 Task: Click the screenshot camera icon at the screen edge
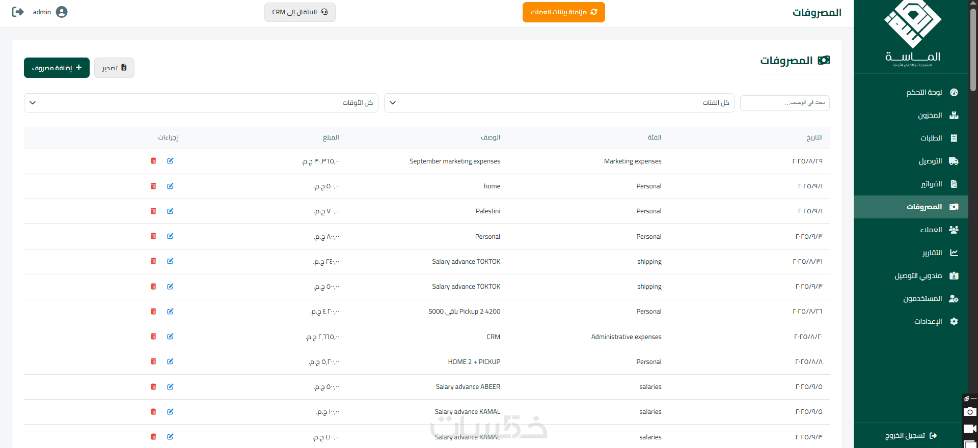pyautogui.click(x=970, y=412)
